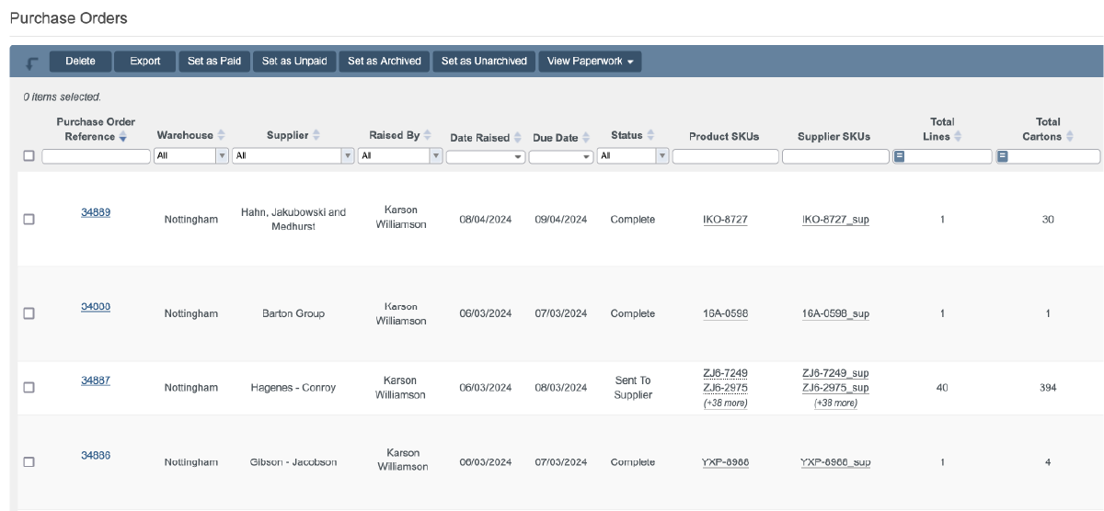
Task: Click Set as Unarchived button
Action: 484,62
